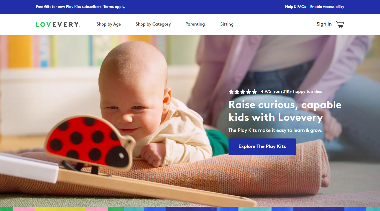Click the five-star rating icons

point(243,92)
